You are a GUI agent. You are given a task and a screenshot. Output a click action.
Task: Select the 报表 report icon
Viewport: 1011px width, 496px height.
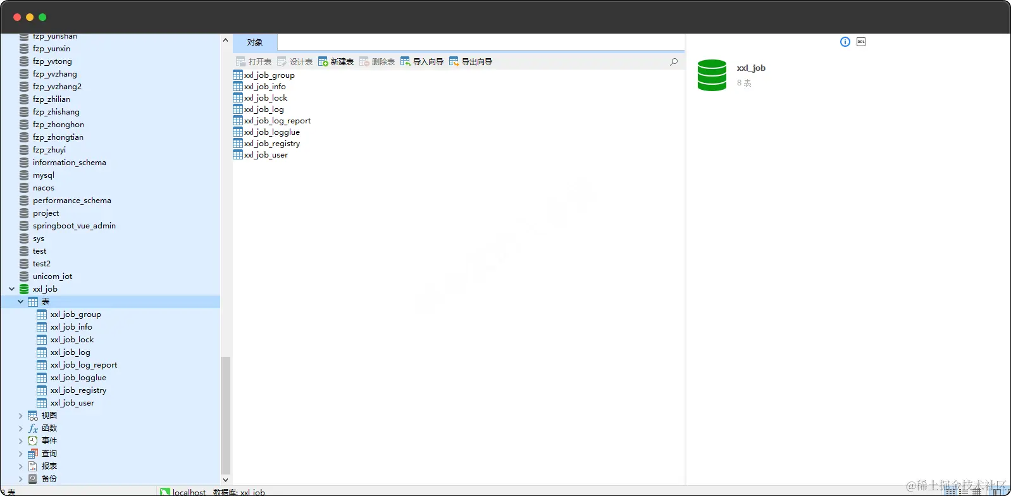(33, 466)
